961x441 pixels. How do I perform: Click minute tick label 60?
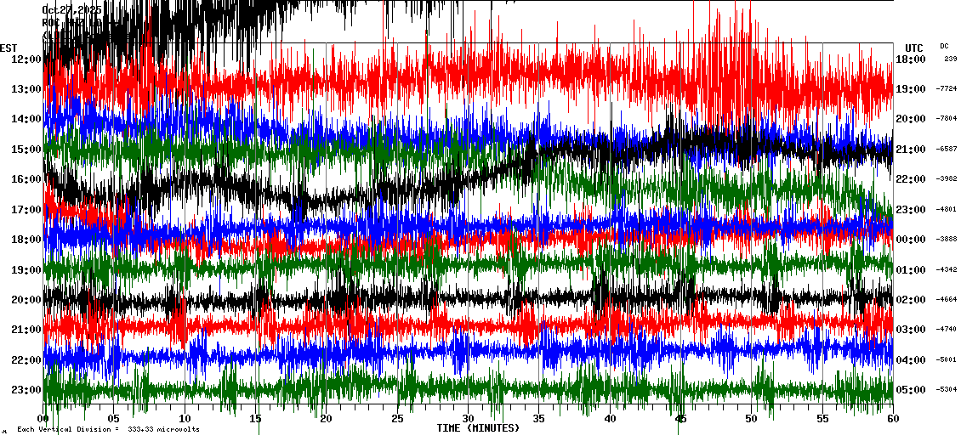coord(893,419)
